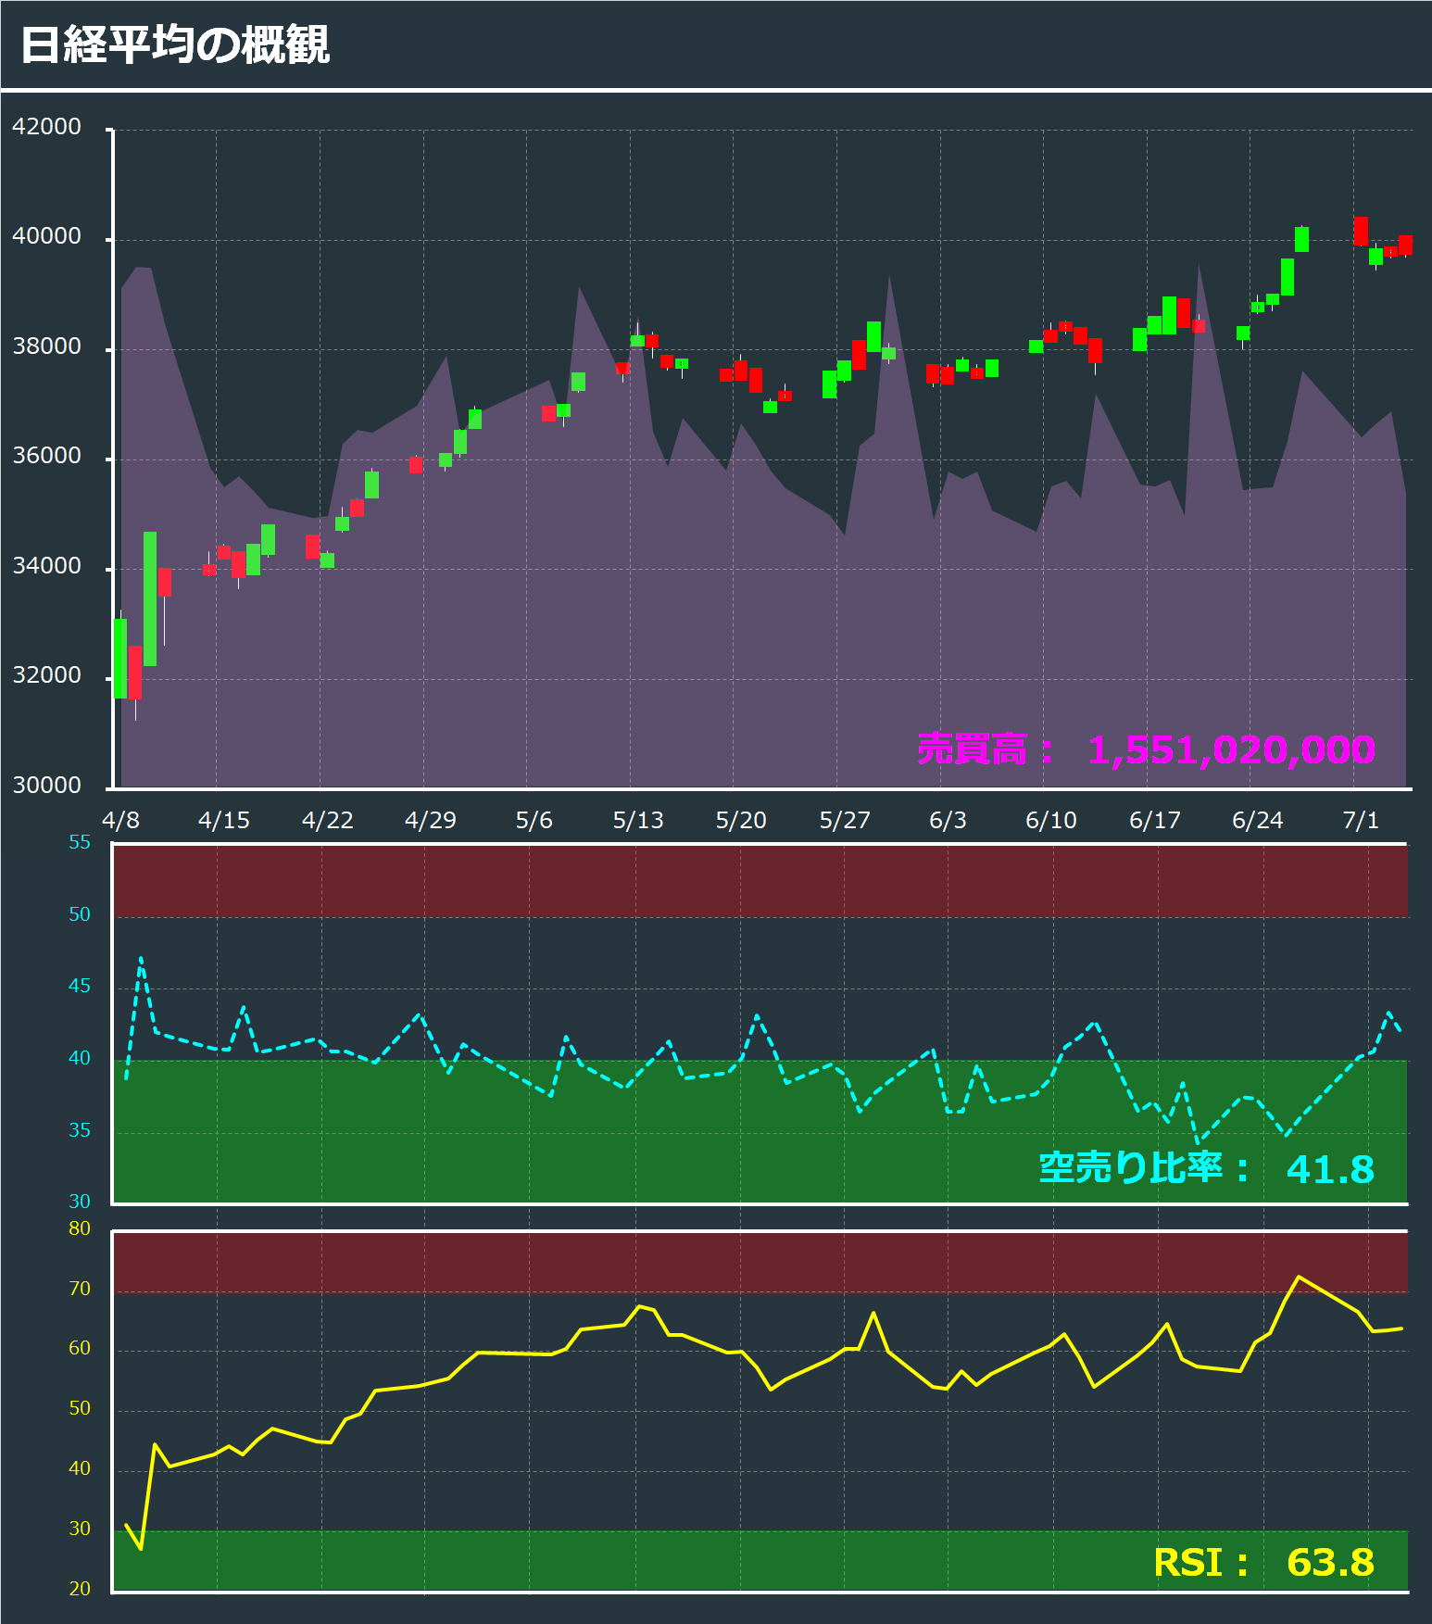Click the 4/29 date label
This screenshot has width=1432, height=1624.
click(431, 820)
